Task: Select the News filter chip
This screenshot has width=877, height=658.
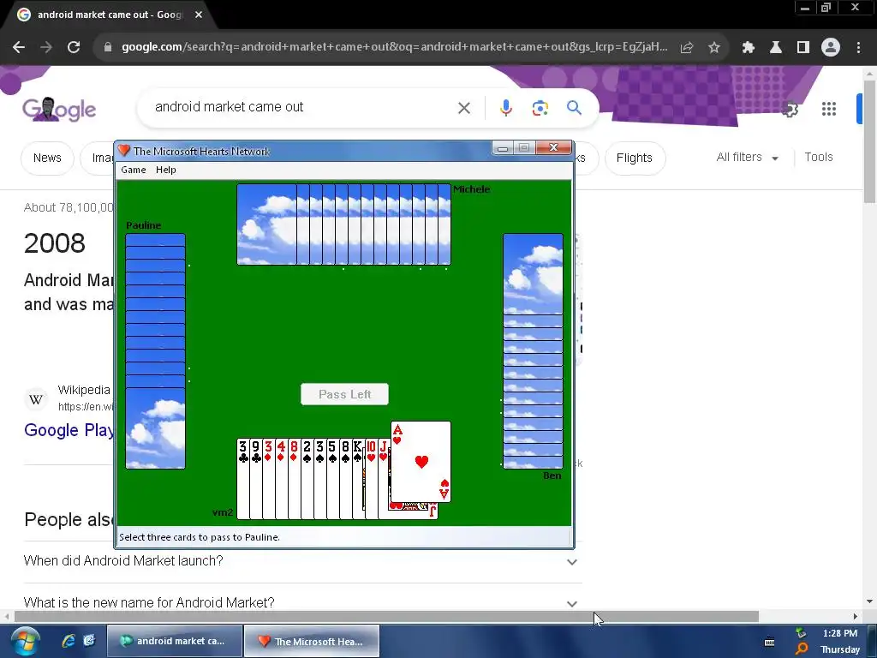Action: [x=47, y=158]
